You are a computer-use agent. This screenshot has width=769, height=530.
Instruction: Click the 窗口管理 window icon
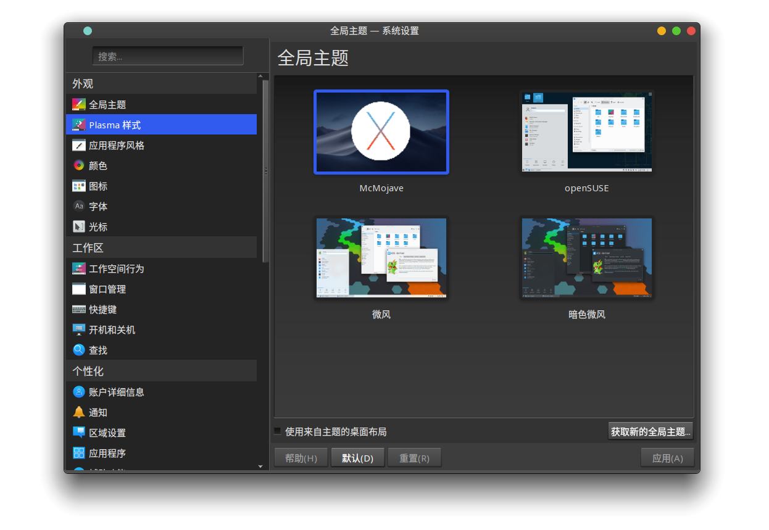pyautogui.click(x=78, y=289)
